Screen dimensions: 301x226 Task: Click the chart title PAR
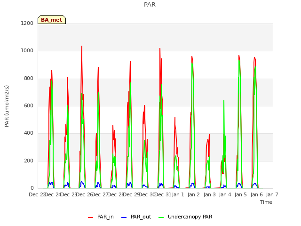(x=150, y=4)
